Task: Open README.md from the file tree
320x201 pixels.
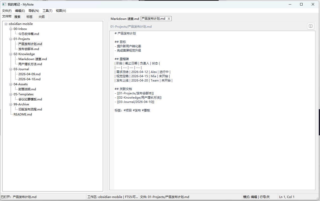Action: pos(23,114)
